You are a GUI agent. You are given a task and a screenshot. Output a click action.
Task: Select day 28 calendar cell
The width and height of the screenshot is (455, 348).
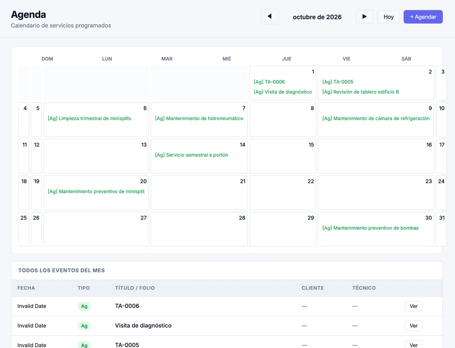click(x=199, y=229)
